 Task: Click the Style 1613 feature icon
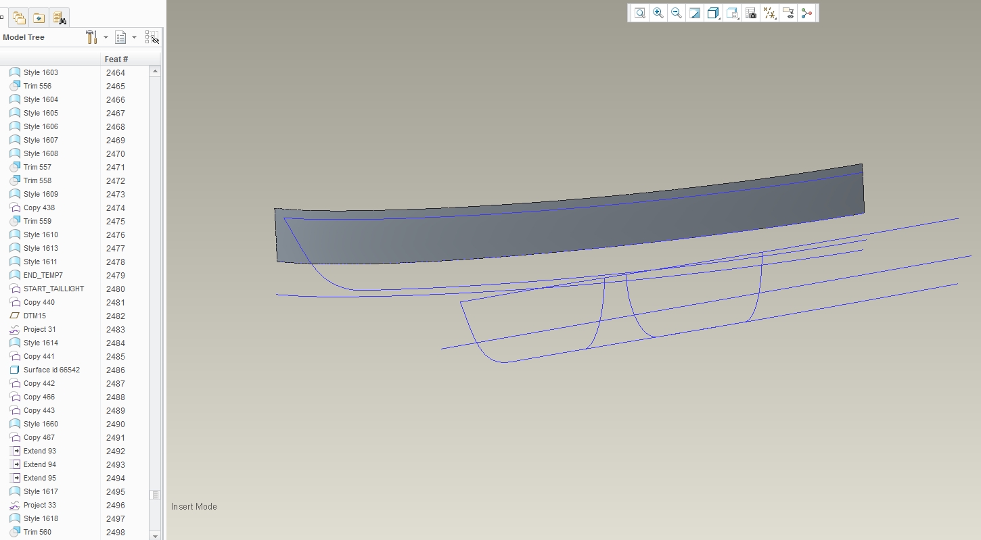(x=14, y=248)
